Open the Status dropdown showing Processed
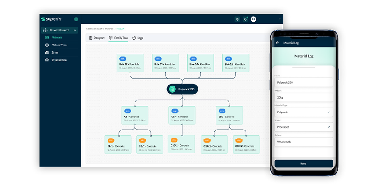378x189 pixels. pyautogui.click(x=303, y=127)
